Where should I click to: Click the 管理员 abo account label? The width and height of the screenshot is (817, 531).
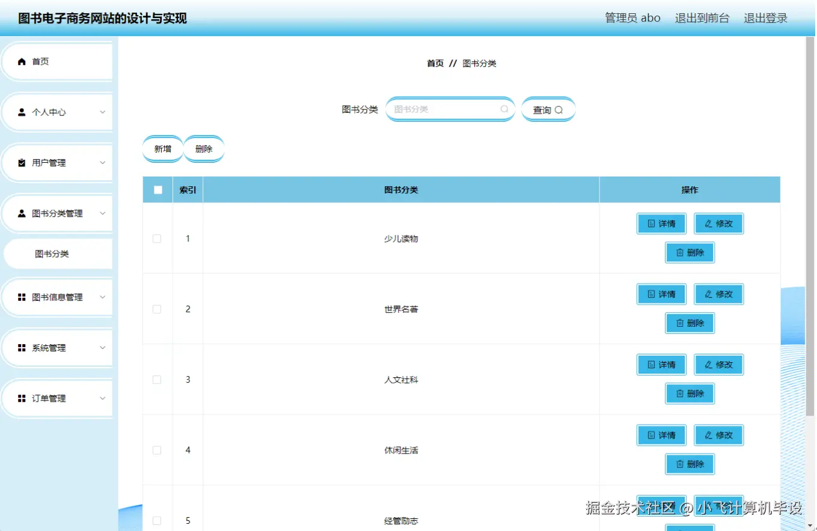tap(632, 18)
